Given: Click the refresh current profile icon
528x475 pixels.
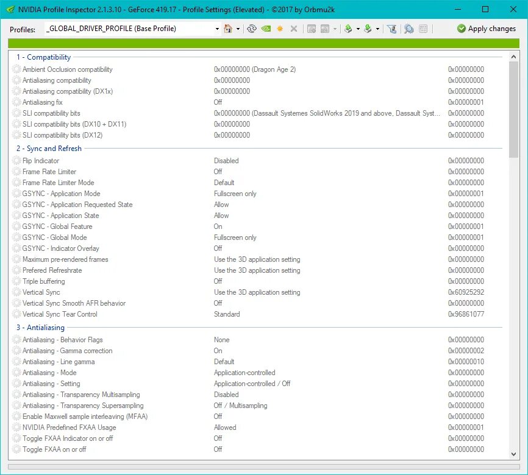Looking at the screenshot, I should [252, 29].
